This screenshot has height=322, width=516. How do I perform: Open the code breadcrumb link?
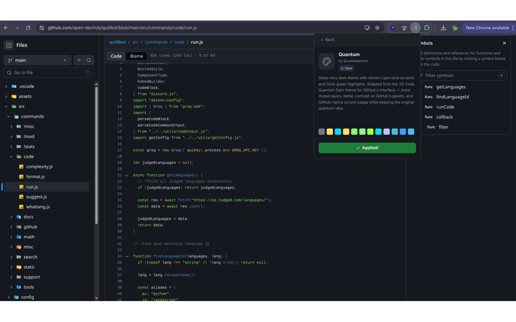[x=179, y=42]
